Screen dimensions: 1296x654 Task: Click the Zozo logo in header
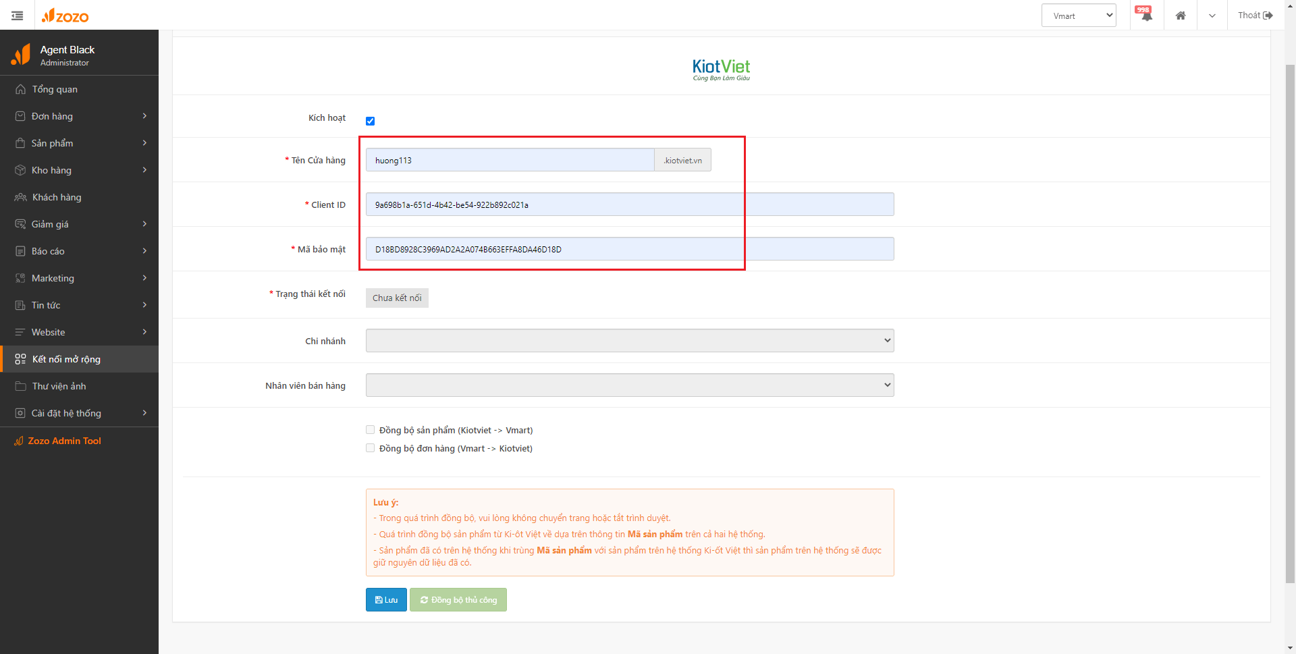(x=65, y=16)
